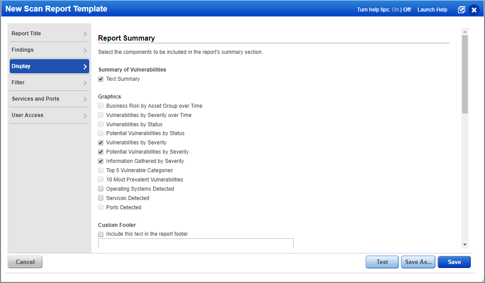Uncheck the Text Summary option
485x283 pixels.
(x=101, y=79)
